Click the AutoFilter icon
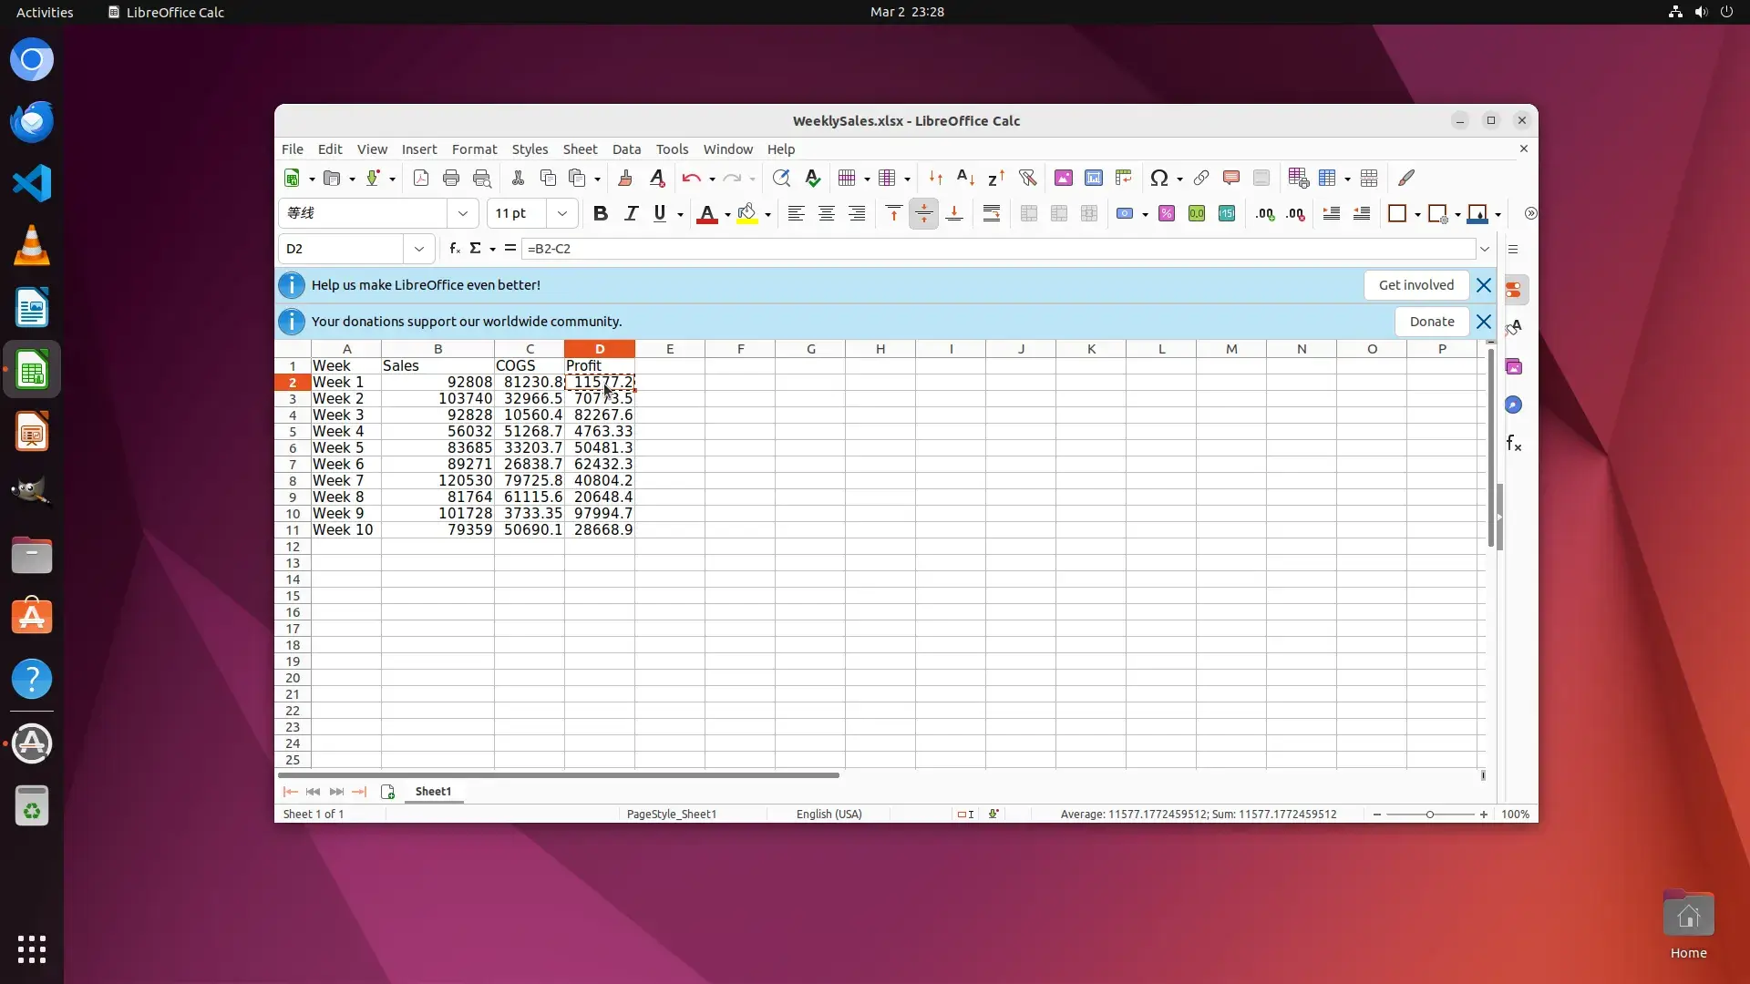The height and width of the screenshot is (984, 1750). [x=1027, y=179]
